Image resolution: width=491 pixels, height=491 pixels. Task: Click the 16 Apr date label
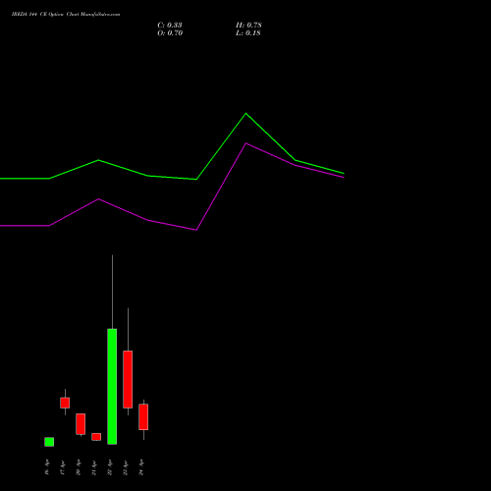pos(47,467)
